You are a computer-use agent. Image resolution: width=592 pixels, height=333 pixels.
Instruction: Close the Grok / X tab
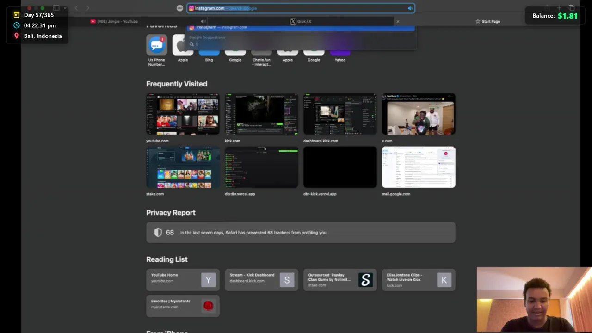(x=398, y=21)
